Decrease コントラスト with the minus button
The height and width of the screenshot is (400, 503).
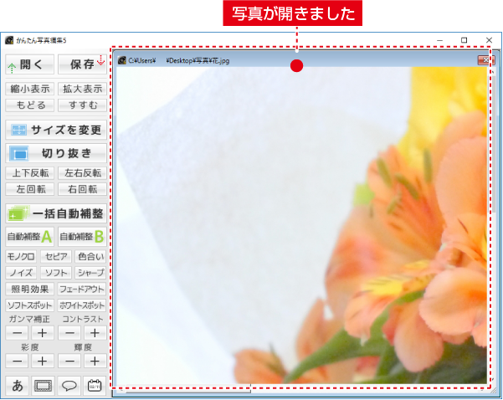pyautogui.click(x=69, y=333)
